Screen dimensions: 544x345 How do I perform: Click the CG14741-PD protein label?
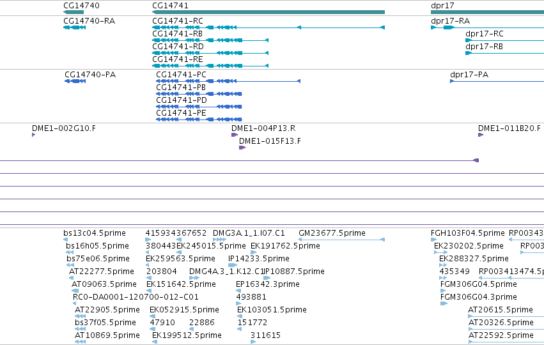[182, 100]
